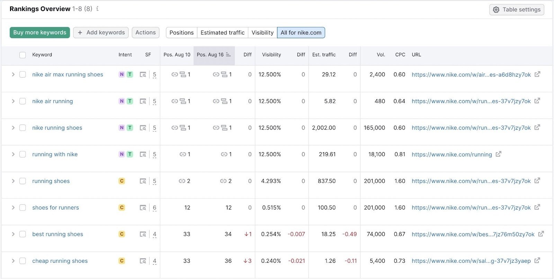Open Table settings
The height and width of the screenshot is (279, 554).
517,10
